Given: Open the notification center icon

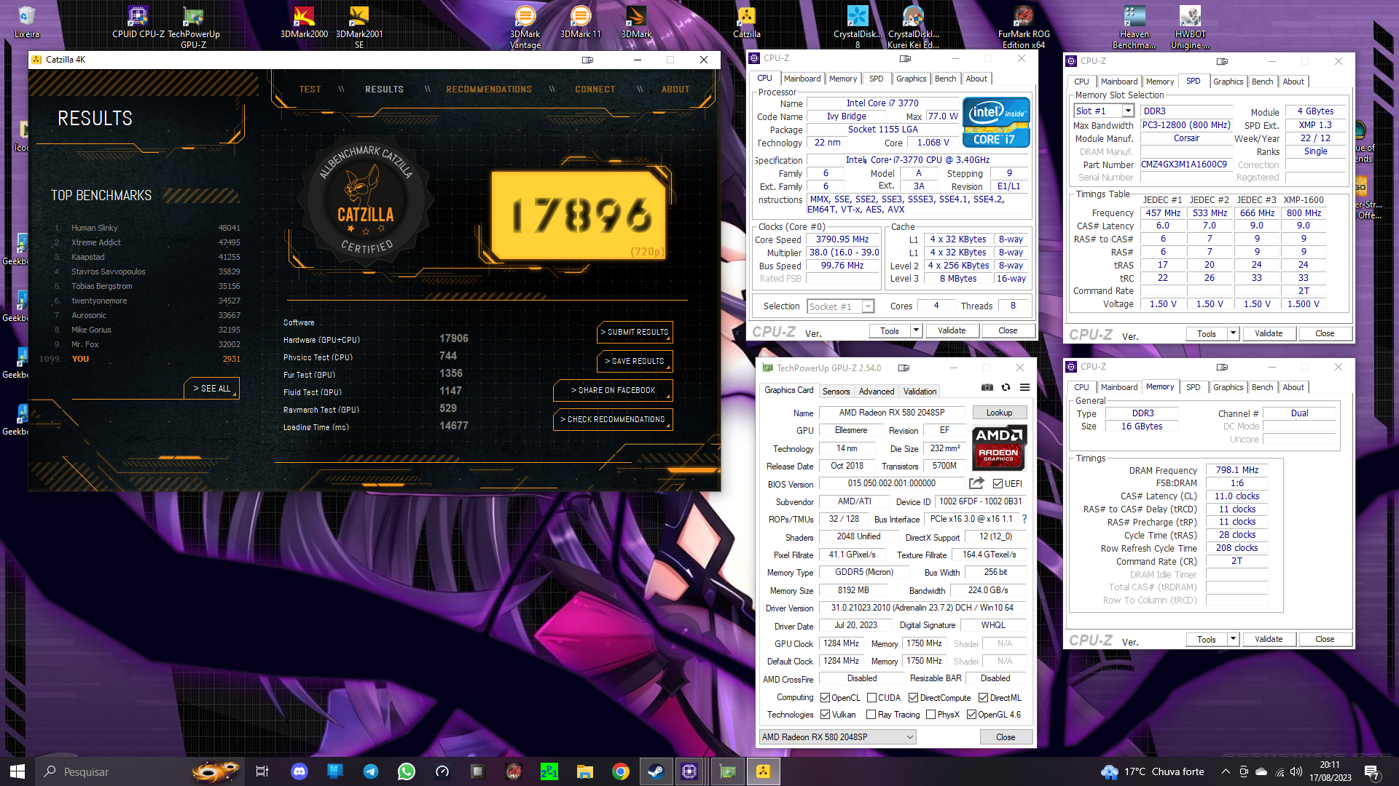Looking at the screenshot, I should [x=1373, y=771].
